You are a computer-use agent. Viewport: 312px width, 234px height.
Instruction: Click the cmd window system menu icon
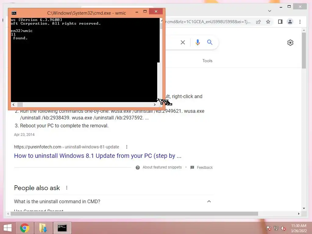point(14,13)
